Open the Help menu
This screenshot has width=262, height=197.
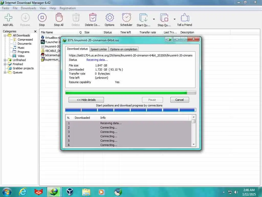(x=53, y=8)
